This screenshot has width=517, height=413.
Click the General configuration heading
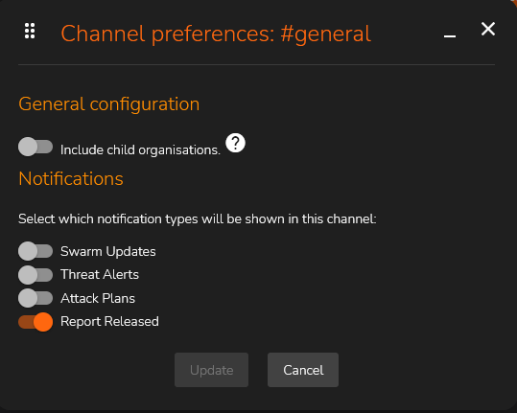[108, 104]
